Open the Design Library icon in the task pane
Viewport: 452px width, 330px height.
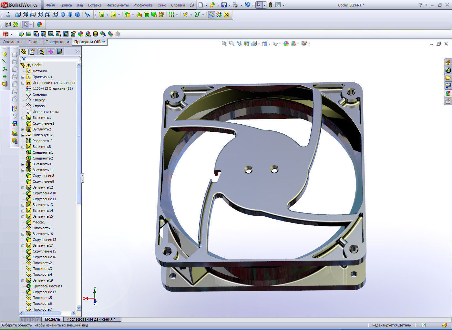tap(448, 70)
